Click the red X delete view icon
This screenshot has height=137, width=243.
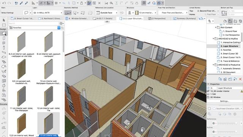coord(240,79)
